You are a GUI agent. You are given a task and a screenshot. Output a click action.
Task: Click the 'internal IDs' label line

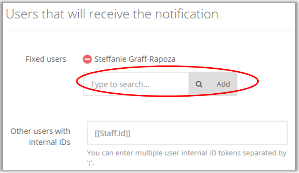pyautogui.click(x=49, y=143)
